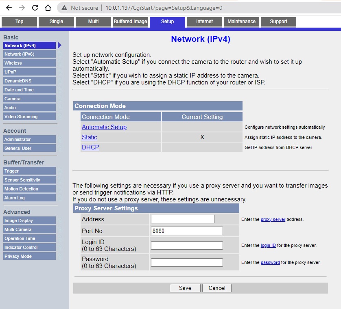The image size is (341, 309).
Task: Click the browser address bar URL
Action: click(164, 8)
